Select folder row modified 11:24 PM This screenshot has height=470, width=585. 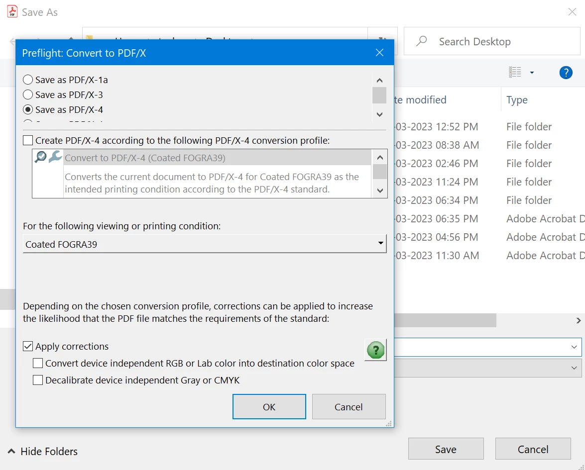(489, 182)
